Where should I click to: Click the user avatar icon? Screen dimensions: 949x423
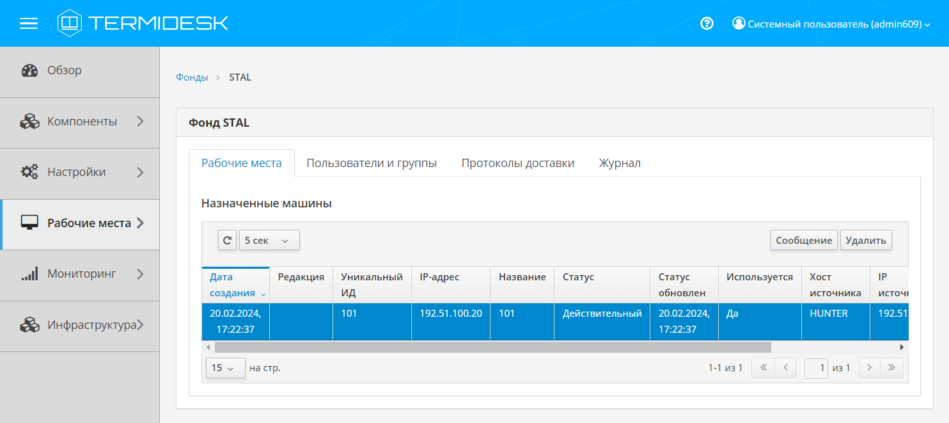click(739, 24)
